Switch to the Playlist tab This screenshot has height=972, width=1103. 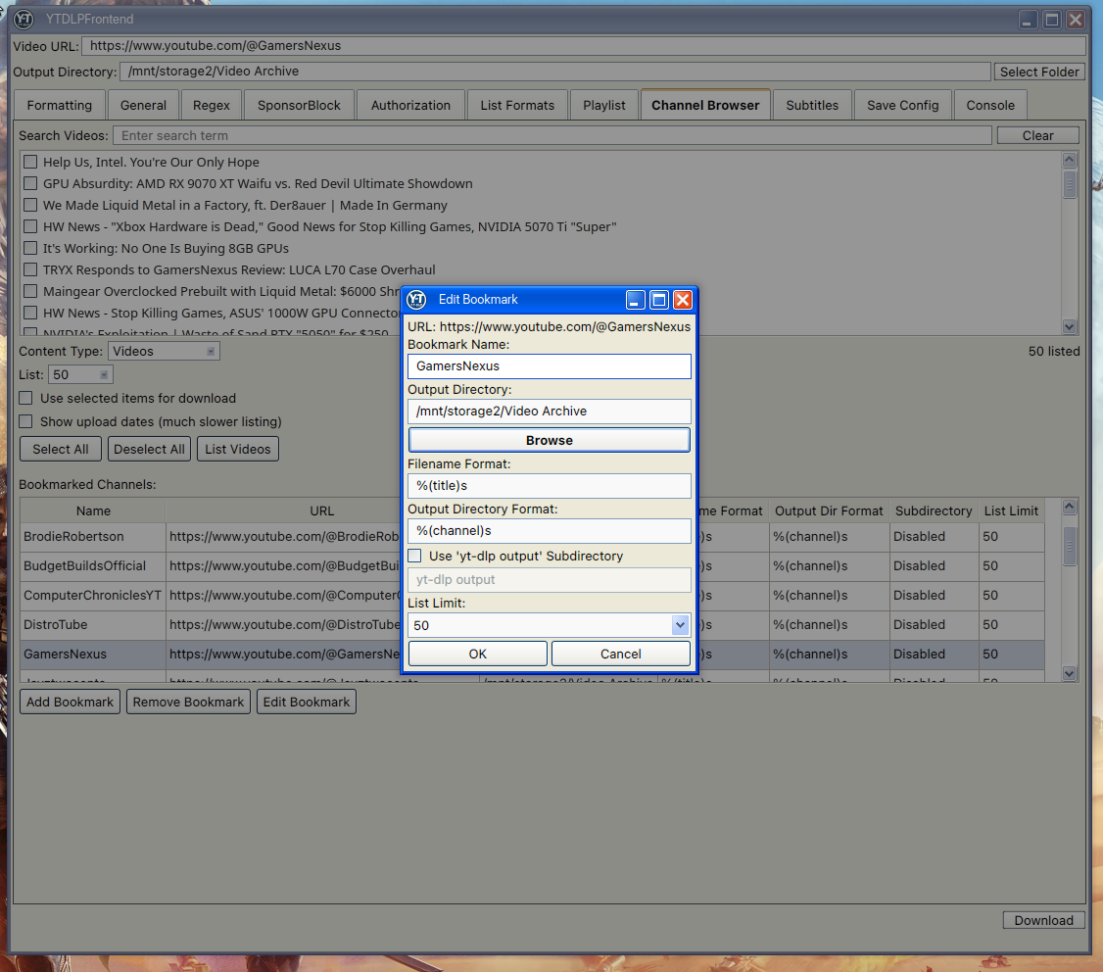click(603, 106)
